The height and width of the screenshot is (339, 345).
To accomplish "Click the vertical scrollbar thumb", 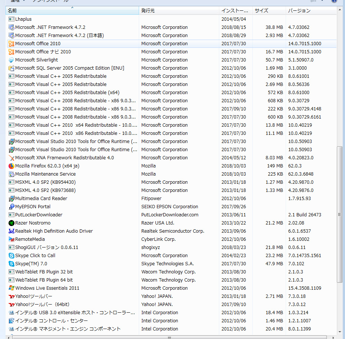I will pyautogui.click(x=339, y=215).
